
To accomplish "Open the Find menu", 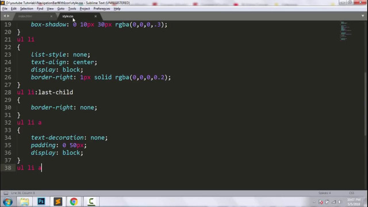I will pyautogui.click(x=40, y=9).
